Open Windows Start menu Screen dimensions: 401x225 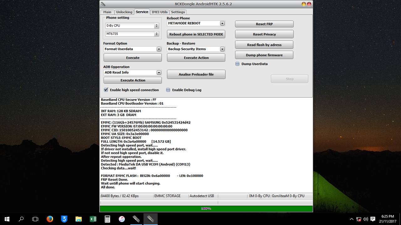7,219
